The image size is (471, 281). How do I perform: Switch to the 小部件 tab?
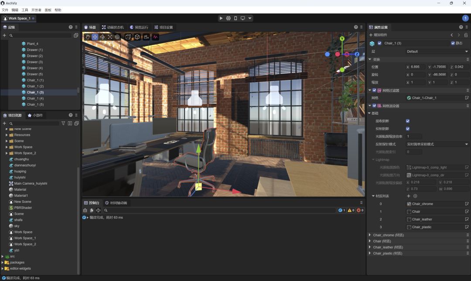[x=35, y=115]
